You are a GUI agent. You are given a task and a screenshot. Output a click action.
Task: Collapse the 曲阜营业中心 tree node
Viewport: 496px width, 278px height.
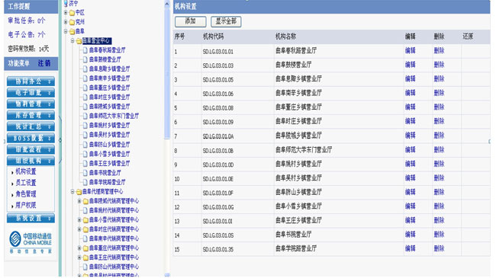(x=72, y=41)
